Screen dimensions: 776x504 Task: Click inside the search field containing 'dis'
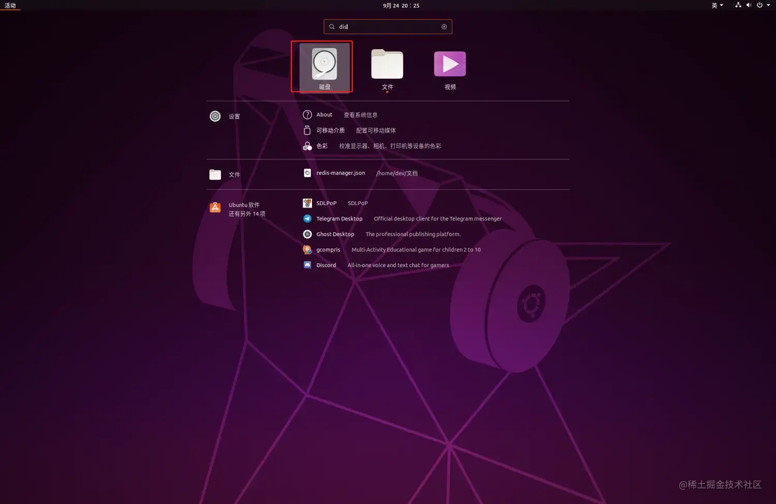[x=388, y=27]
